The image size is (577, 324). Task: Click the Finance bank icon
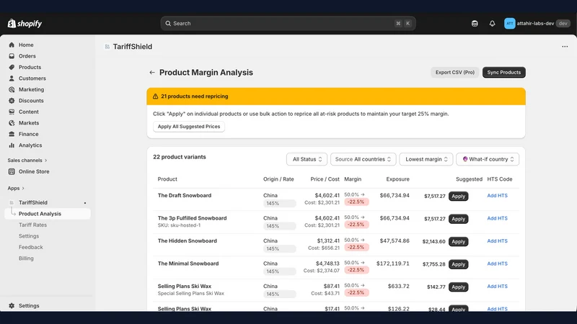12,134
